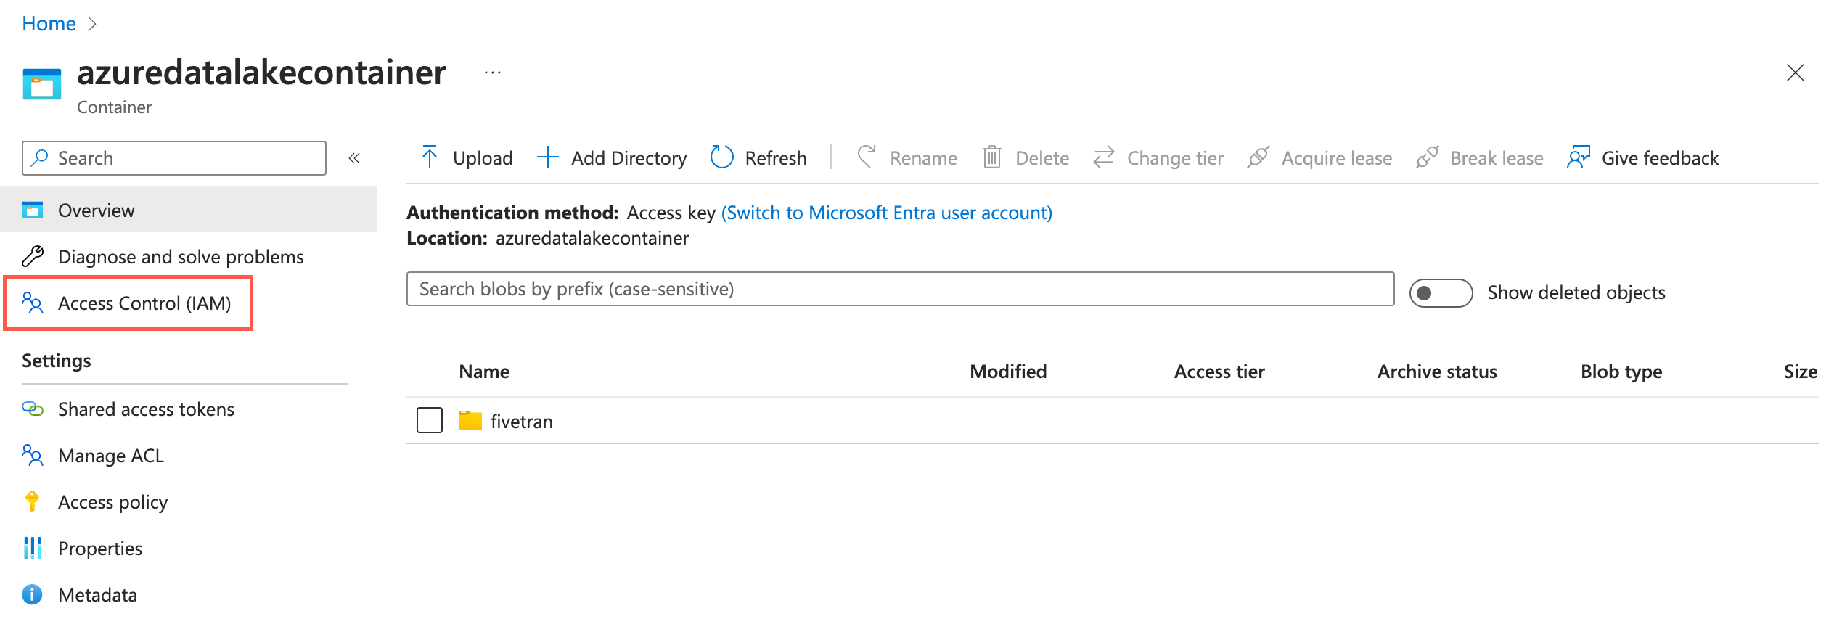Click the Manage ACL people icon

(x=33, y=455)
